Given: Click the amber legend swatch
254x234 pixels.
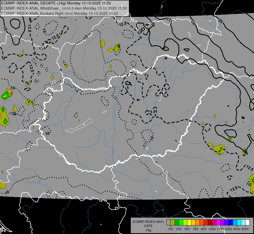Looking at the screenshot, I should (x=194, y=223).
